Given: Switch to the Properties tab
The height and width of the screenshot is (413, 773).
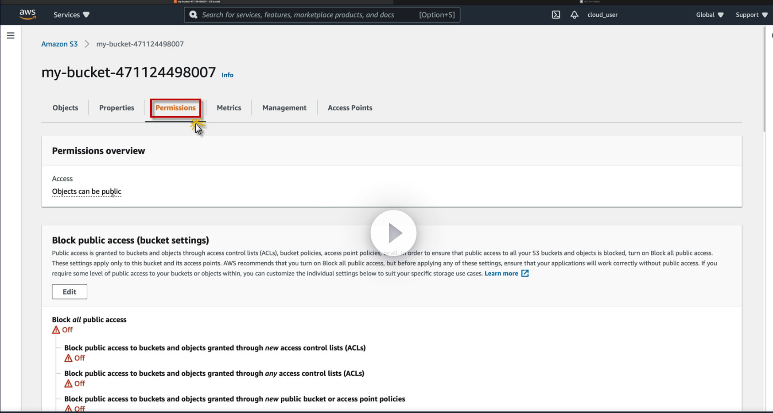Looking at the screenshot, I should pos(117,108).
